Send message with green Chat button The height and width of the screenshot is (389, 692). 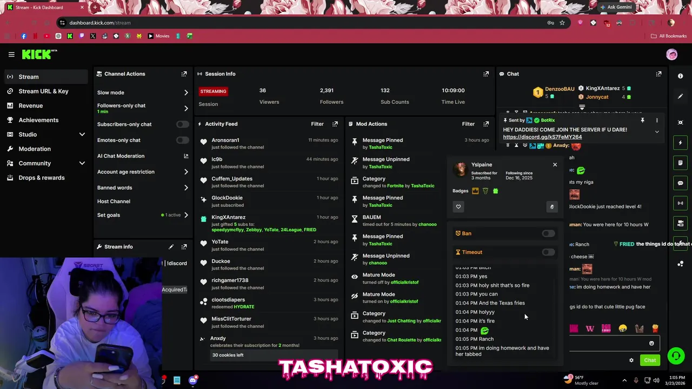click(x=650, y=360)
